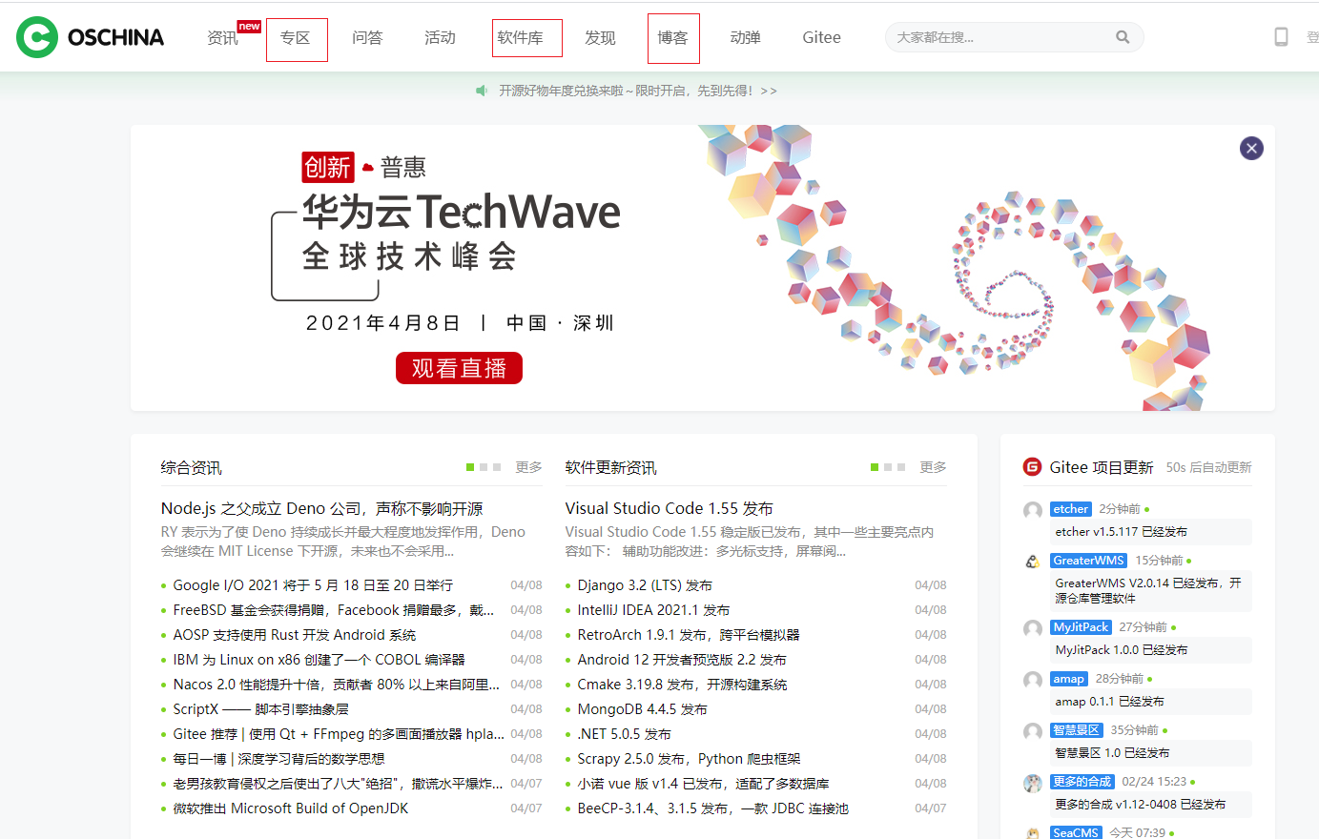Open the 软件库 menu item

click(521, 38)
